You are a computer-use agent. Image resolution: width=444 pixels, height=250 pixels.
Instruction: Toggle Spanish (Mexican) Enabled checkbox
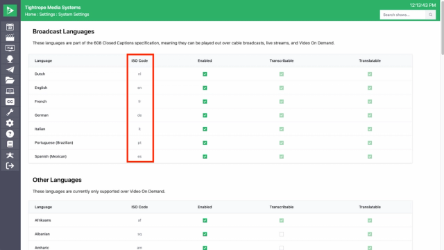pyautogui.click(x=205, y=156)
